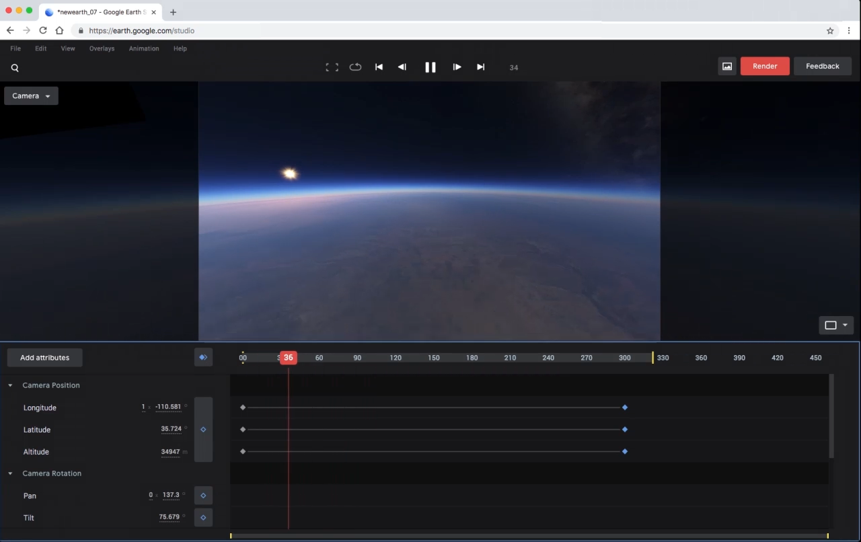The width and height of the screenshot is (861, 542).
Task: Open the snapshot image icon beside Render
Action: pyautogui.click(x=727, y=66)
